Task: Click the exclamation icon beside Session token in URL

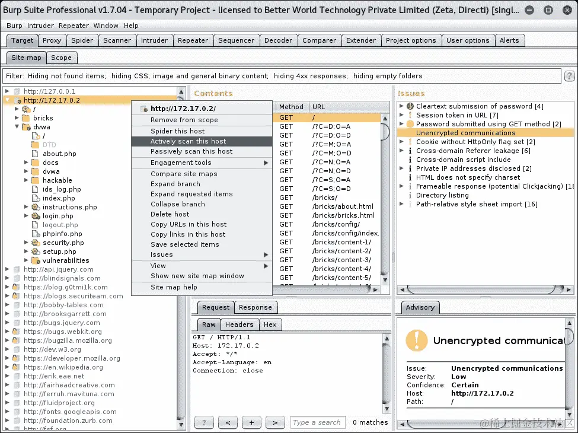Action: (410, 115)
